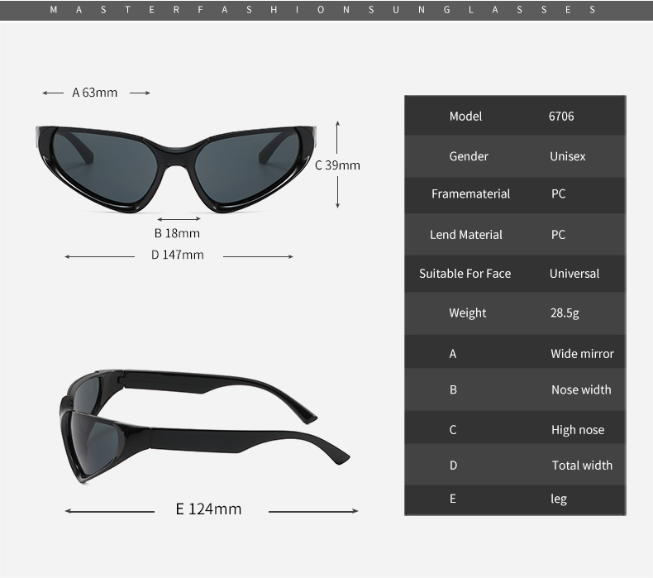653x578 pixels.
Task: Select the A 63mm lens width label
Action: [x=95, y=93]
